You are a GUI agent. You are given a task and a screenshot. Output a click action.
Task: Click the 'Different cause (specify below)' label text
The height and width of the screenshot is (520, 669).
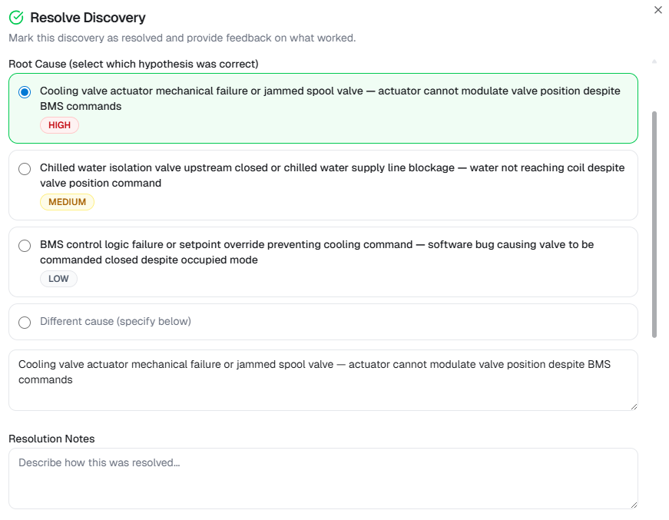pyautogui.click(x=115, y=322)
